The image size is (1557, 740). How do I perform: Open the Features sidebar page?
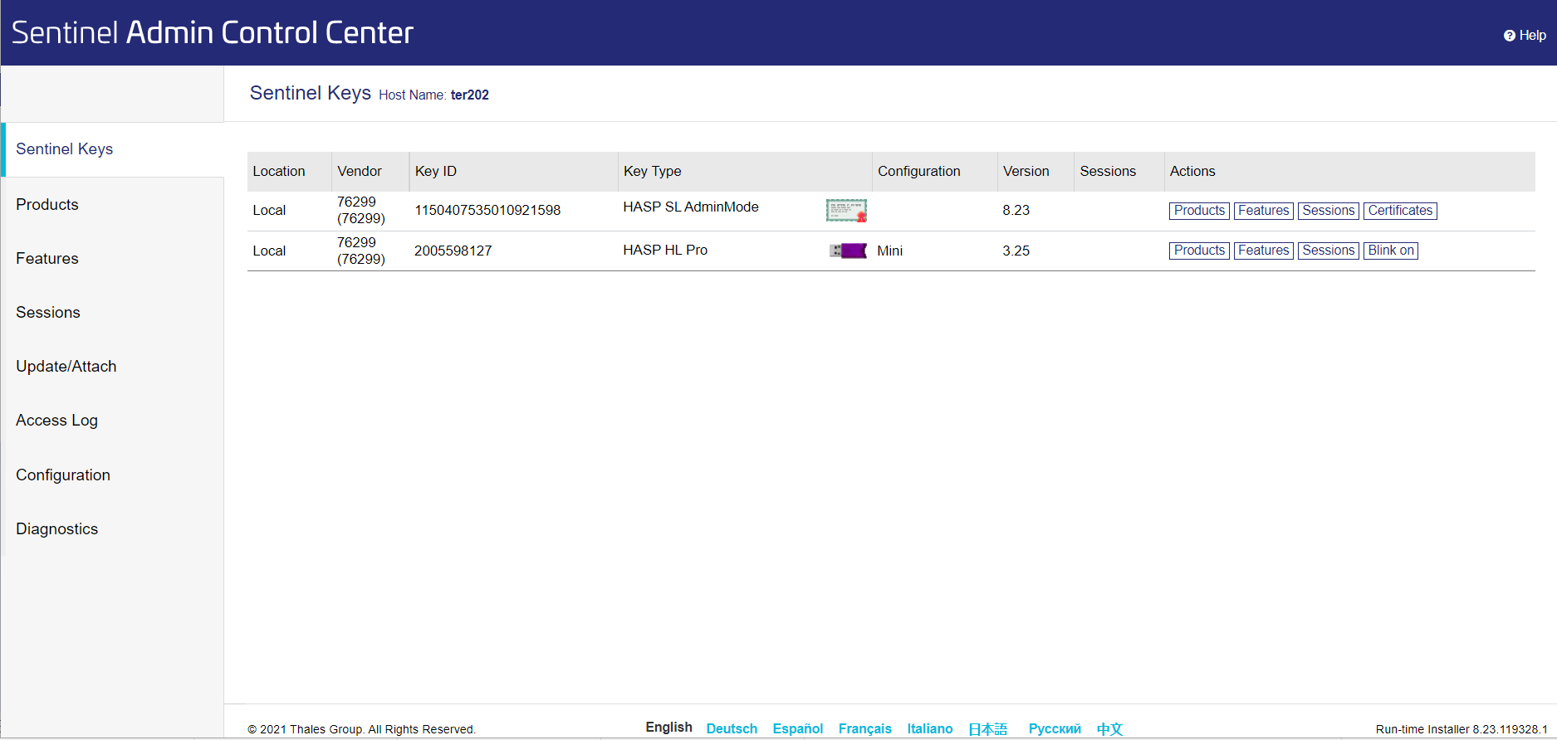[47, 259]
